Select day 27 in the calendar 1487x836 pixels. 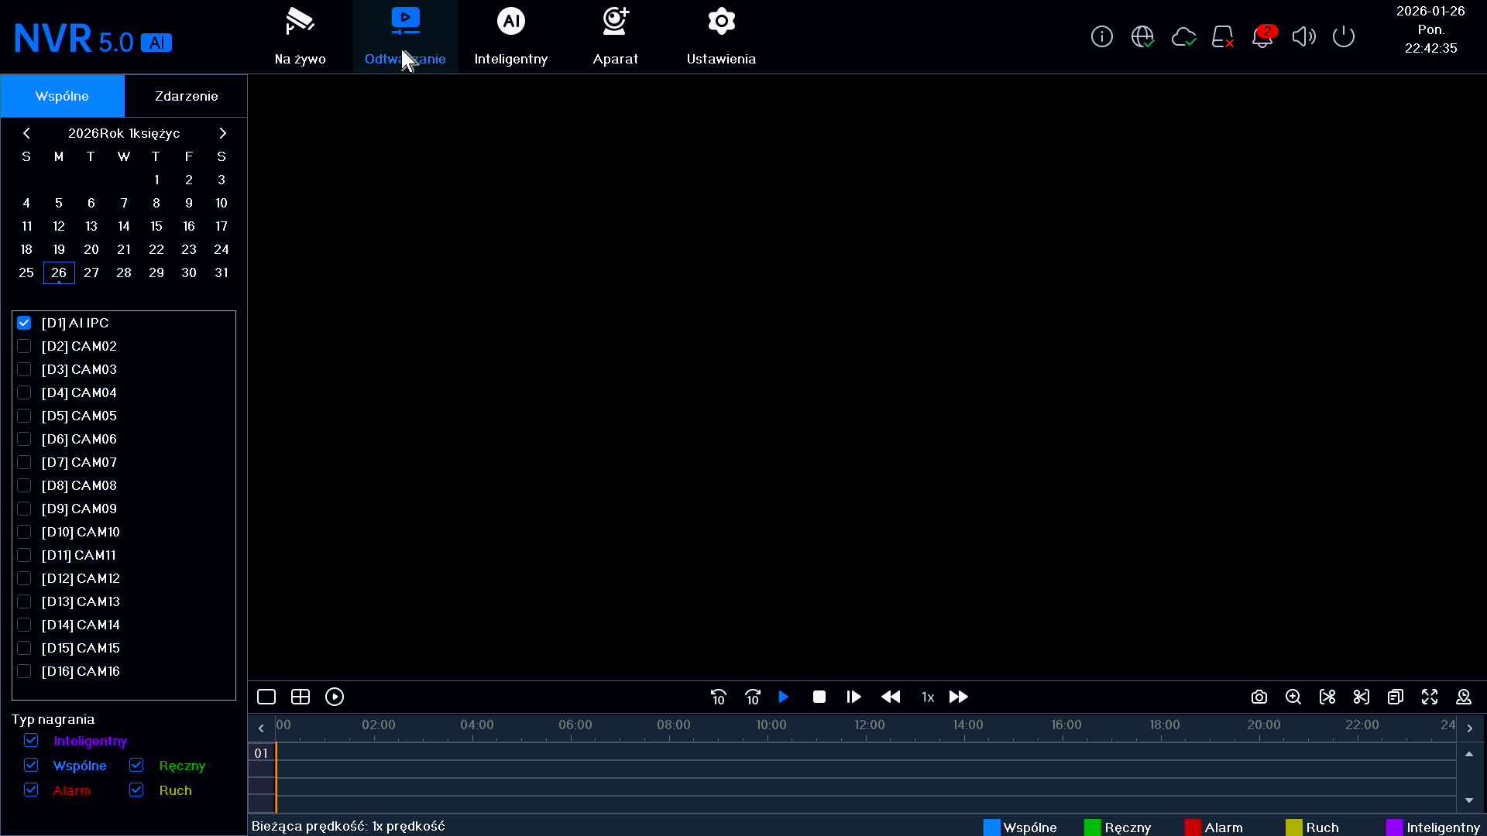pyautogui.click(x=91, y=272)
